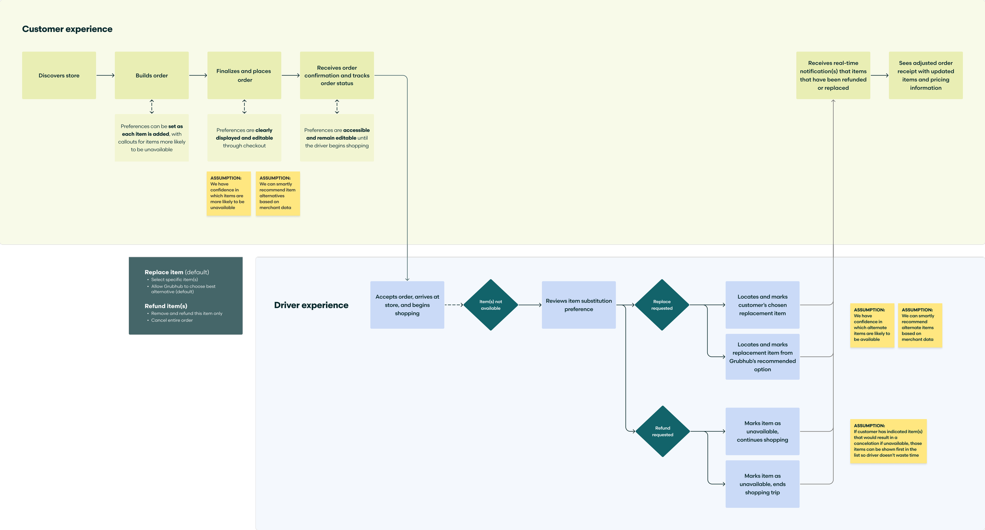Click 'Finalizes and places order' box
Viewport: 985px width, 530px height.
[x=244, y=75]
